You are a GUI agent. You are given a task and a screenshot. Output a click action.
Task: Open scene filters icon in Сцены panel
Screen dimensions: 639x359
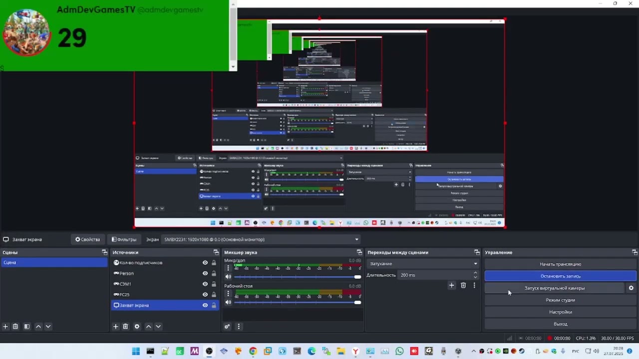(27, 327)
